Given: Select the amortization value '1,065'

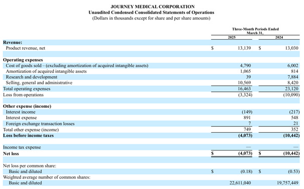Looking at the screenshot, I should click(245, 71).
